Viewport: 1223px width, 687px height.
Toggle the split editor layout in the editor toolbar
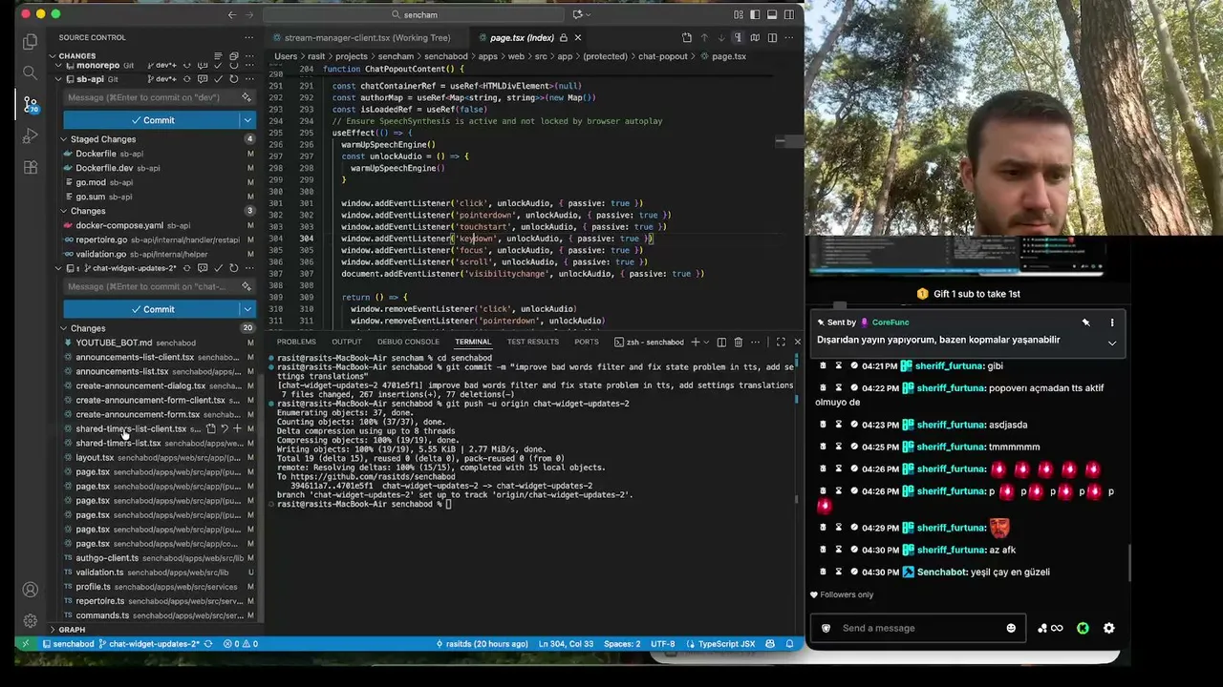click(772, 37)
